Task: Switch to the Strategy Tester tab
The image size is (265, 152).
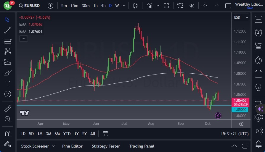Action: click(x=106, y=146)
